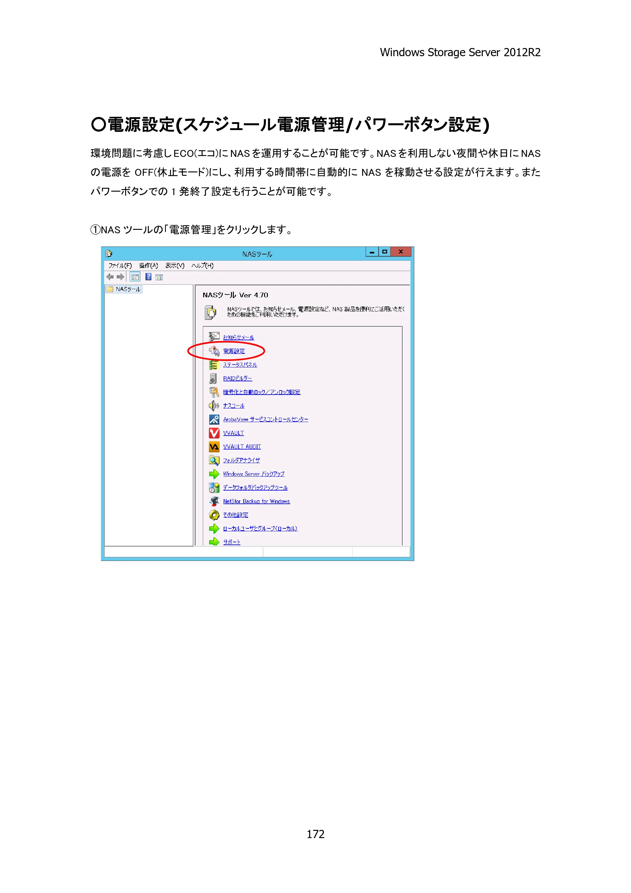The height and width of the screenshot is (893, 631).
Task: Open Windows Server バックアップ link
Action: 253,474
